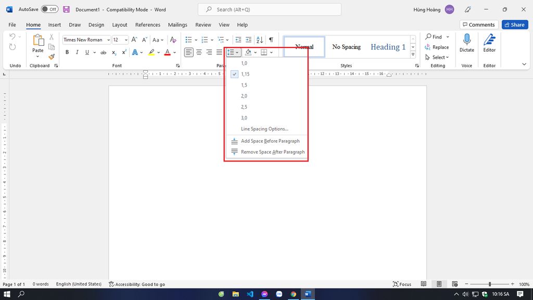Switch to Print Layout view icon
The height and width of the screenshot is (300, 533).
coord(439,284)
